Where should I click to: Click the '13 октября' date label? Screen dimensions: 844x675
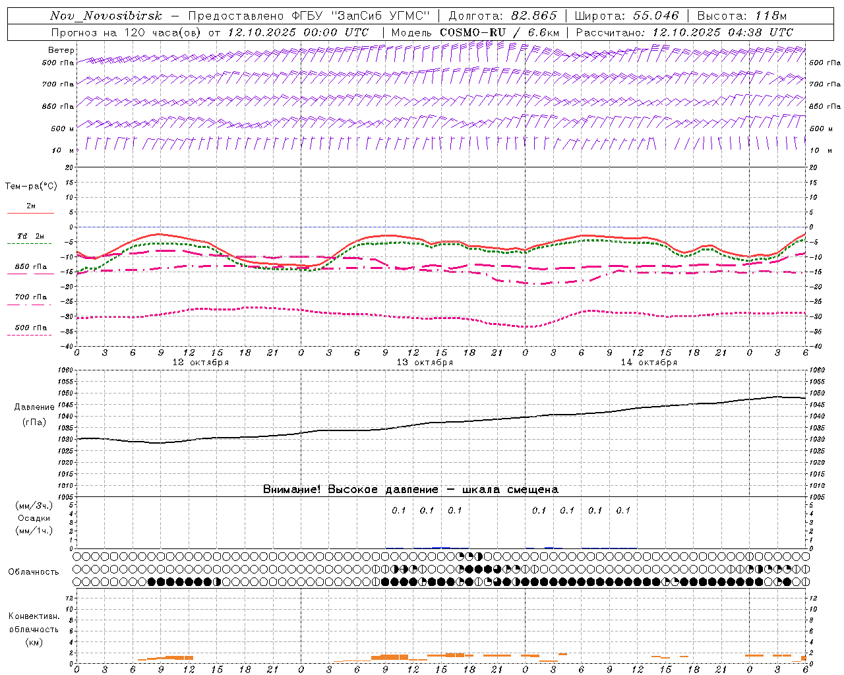click(425, 363)
